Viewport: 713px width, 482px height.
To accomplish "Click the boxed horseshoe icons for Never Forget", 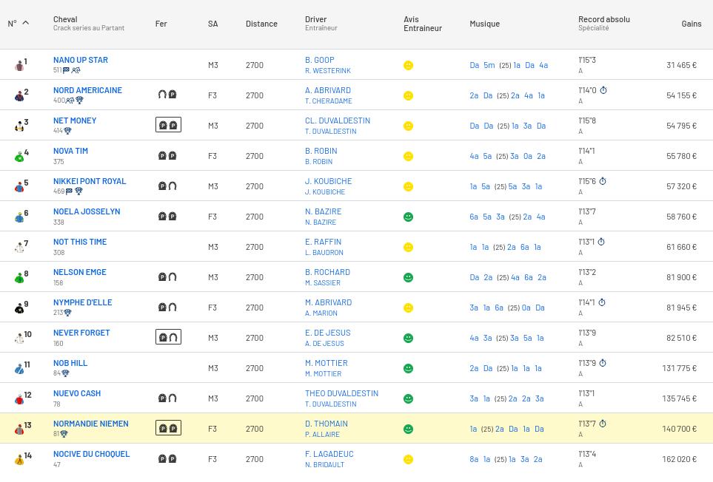I will click(x=168, y=337).
